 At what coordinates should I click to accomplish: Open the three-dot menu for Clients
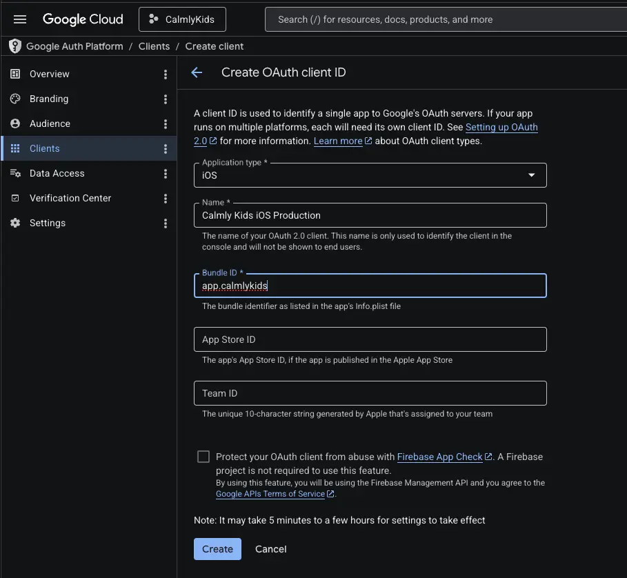pos(165,149)
